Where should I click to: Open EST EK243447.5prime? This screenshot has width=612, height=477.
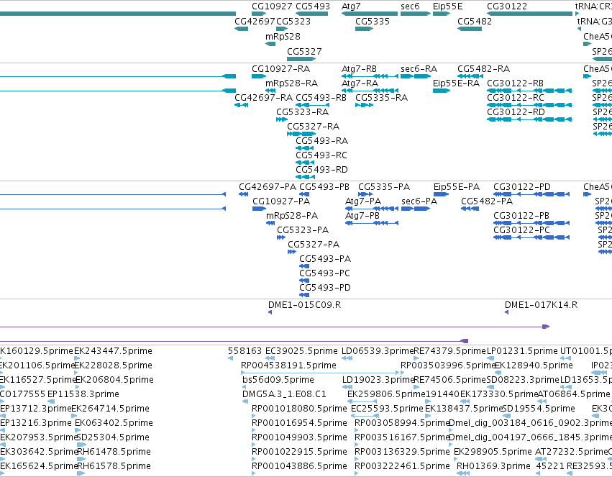point(77,358)
